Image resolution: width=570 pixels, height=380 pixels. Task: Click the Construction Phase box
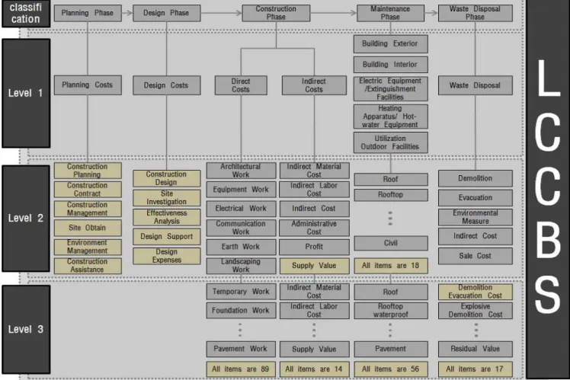point(276,13)
